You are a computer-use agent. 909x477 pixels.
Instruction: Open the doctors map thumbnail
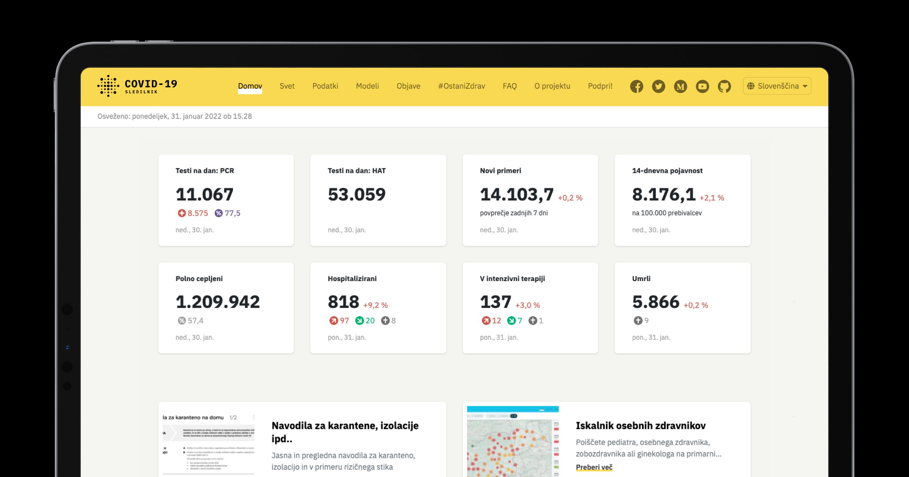tap(512, 441)
